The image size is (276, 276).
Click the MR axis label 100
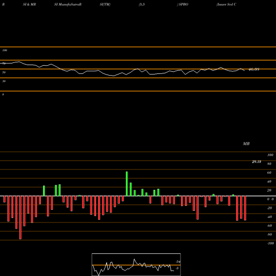click(270, 155)
